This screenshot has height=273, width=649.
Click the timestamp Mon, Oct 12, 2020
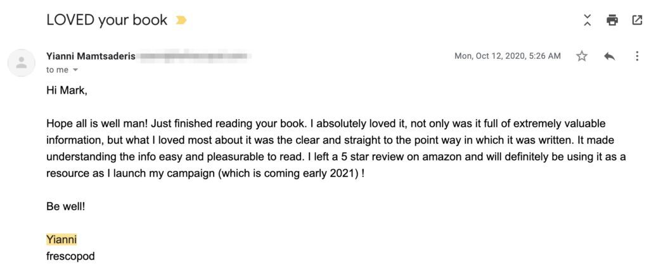click(508, 56)
